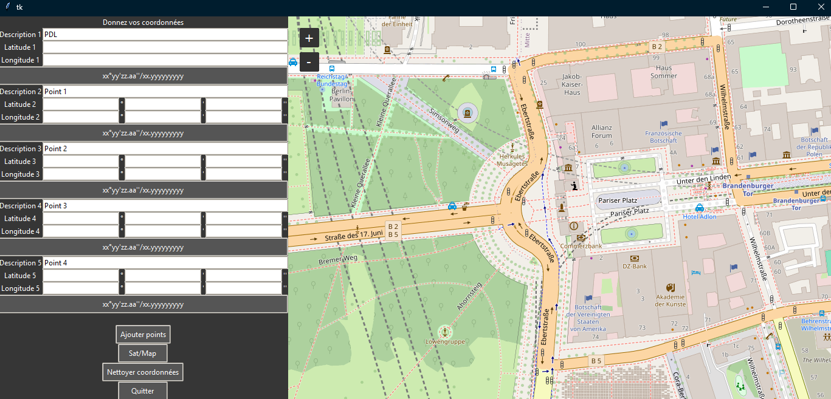Click the Commerzbank icon on the map
Image resolution: width=831 pixels, height=399 pixels.
tap(581, 237)
